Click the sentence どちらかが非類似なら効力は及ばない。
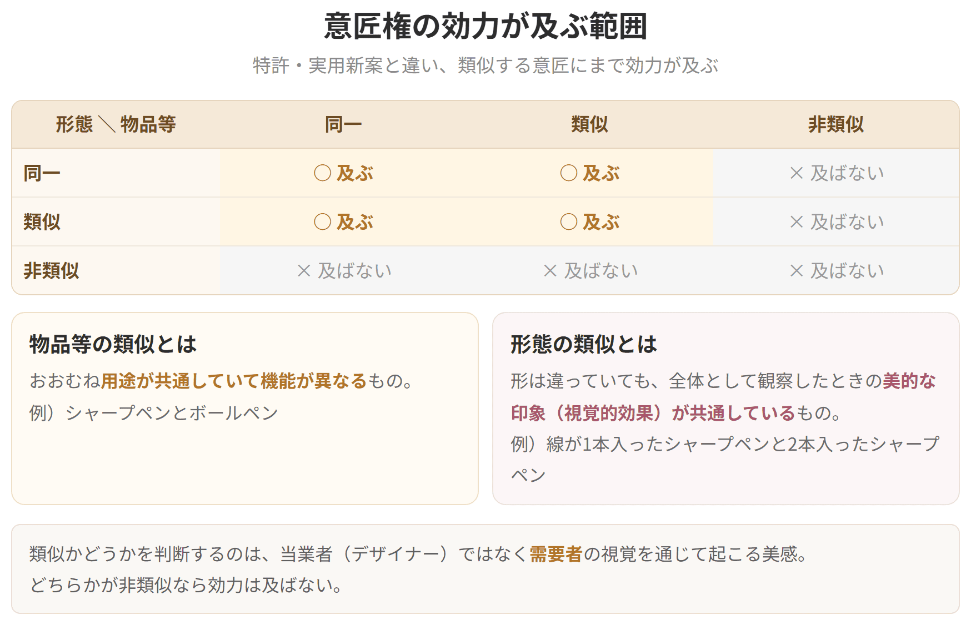 point(187,585)
